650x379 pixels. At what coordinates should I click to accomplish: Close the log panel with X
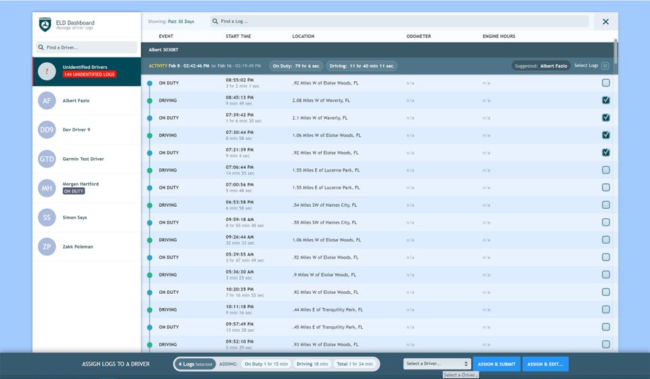[x=605, y=22]
